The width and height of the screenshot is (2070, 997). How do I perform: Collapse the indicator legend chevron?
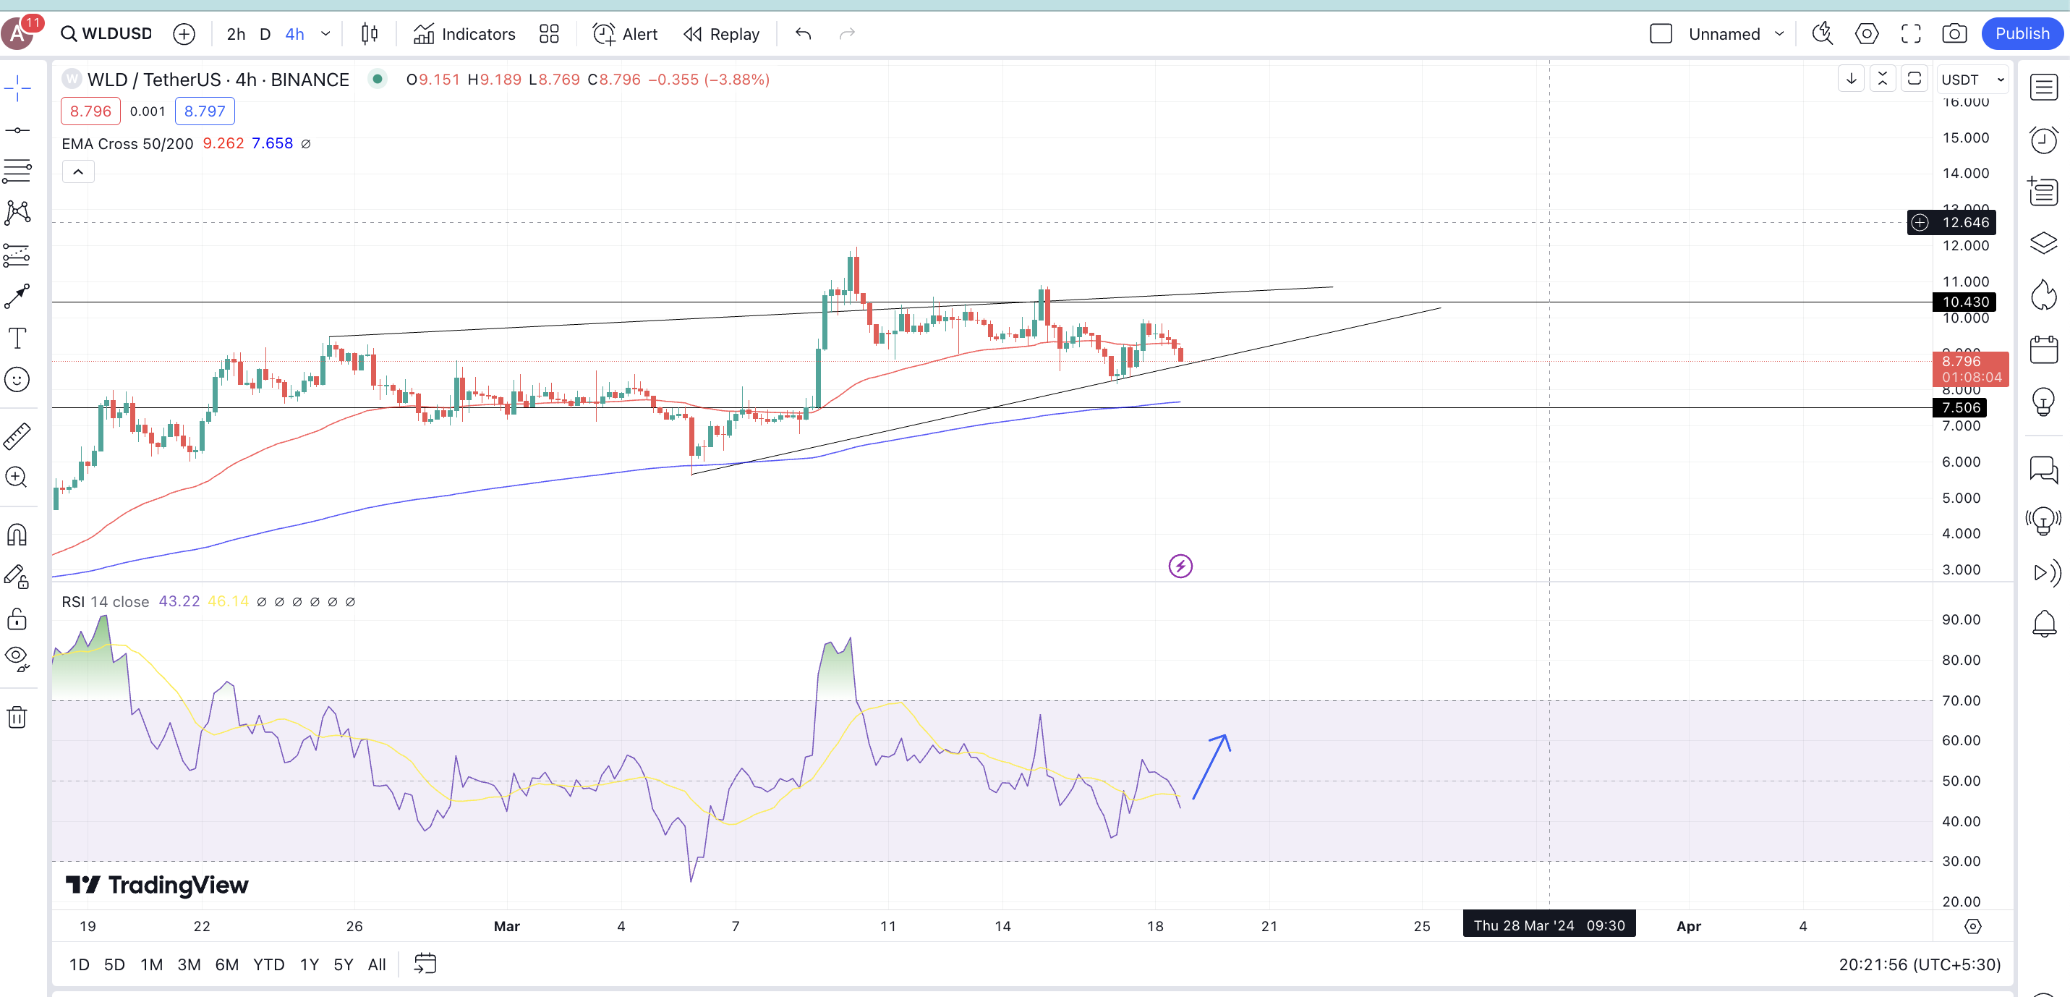pos(78,171)
